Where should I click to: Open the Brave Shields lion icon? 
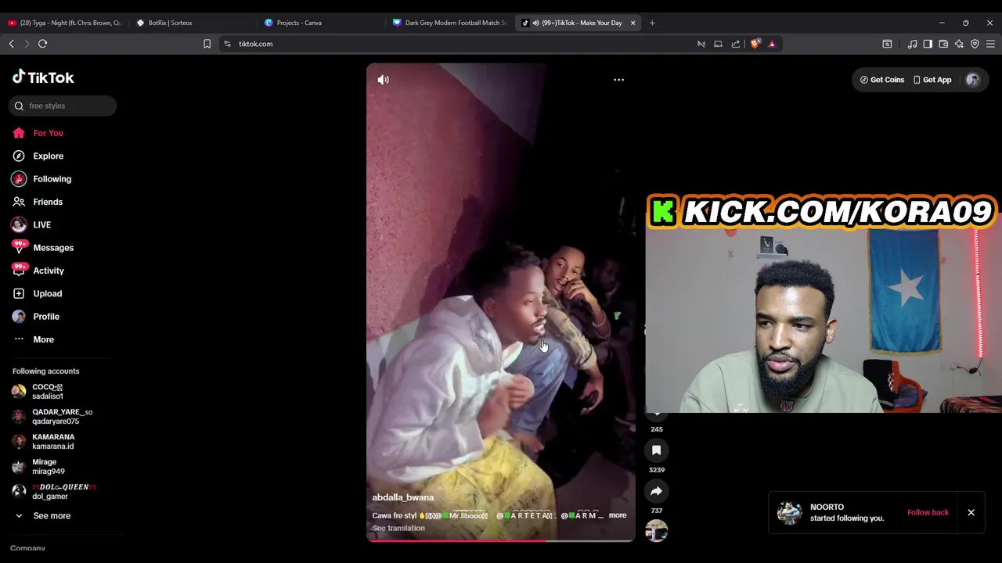[x=755, y=44]
